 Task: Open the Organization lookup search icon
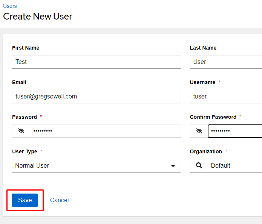[199, 165]
